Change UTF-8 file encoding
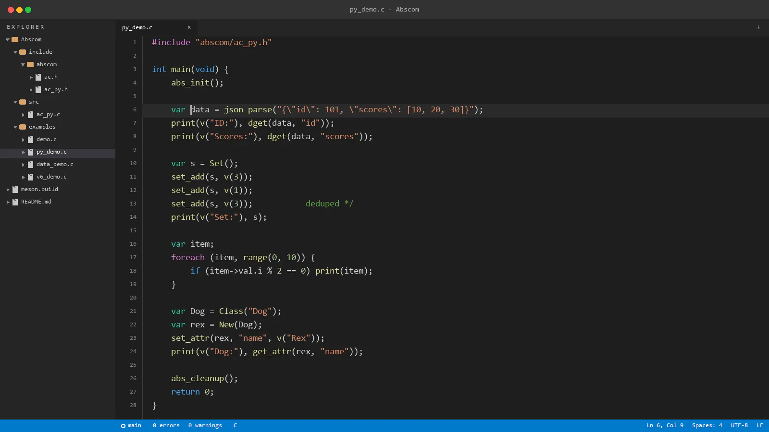The height and width of the screenshot is (432, 769). [x=739, y=426]
